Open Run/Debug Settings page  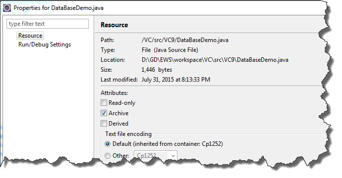45,44
